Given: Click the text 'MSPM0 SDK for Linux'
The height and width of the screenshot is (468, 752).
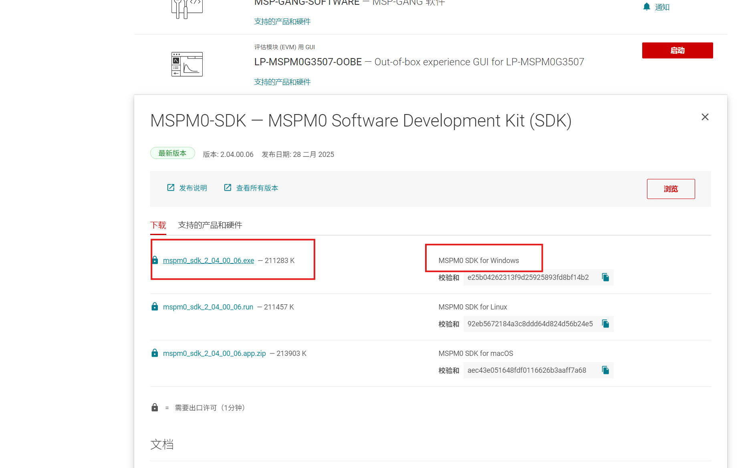Looking at the screenshot, I should click(473, 307).
